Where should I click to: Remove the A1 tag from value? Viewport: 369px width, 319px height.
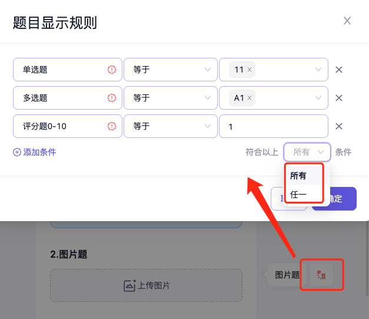tap(250, 98)
